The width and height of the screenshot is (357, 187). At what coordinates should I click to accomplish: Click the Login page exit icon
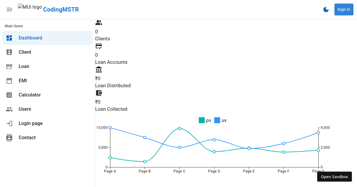click(x=9, y=123)
